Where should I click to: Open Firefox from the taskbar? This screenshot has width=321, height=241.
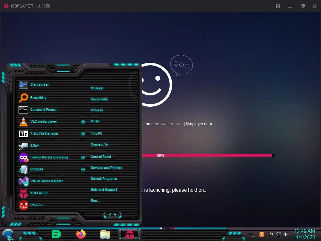pos(81,234)
